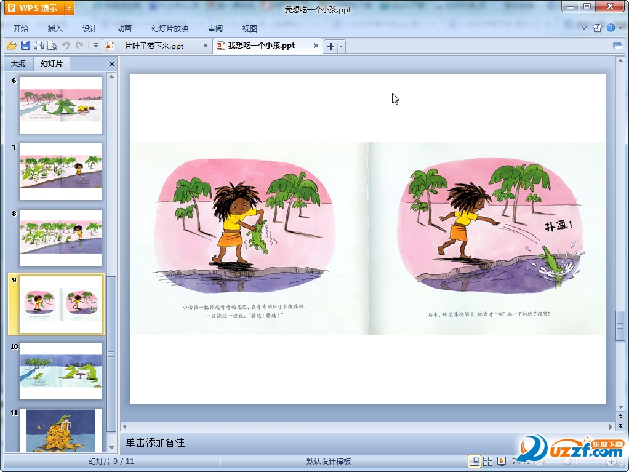
Task: Switch to the 幻灯片 slides pane tab
Action: coord(52,64)
